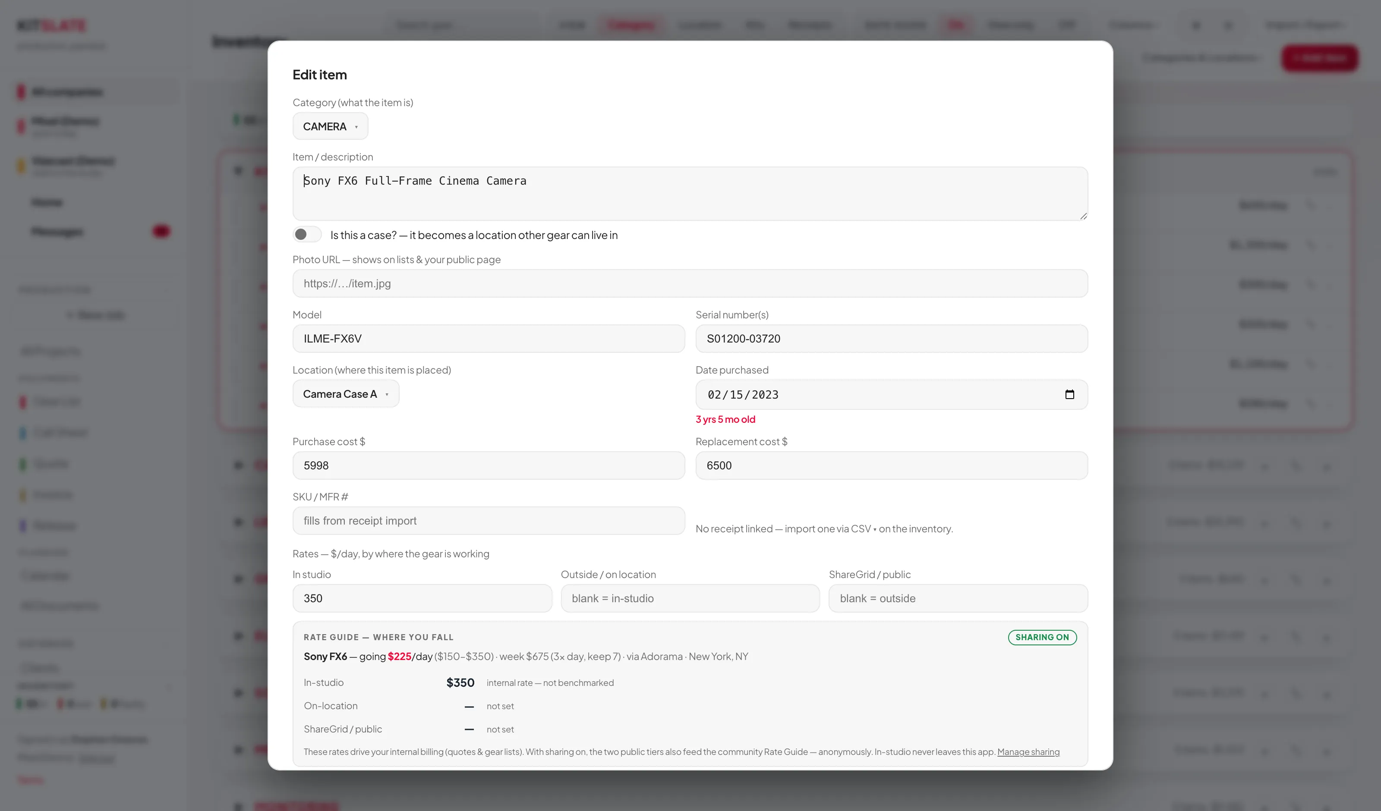
Task: Click the 'Rates — $/day' section label
Action: [x=391, y=553]
